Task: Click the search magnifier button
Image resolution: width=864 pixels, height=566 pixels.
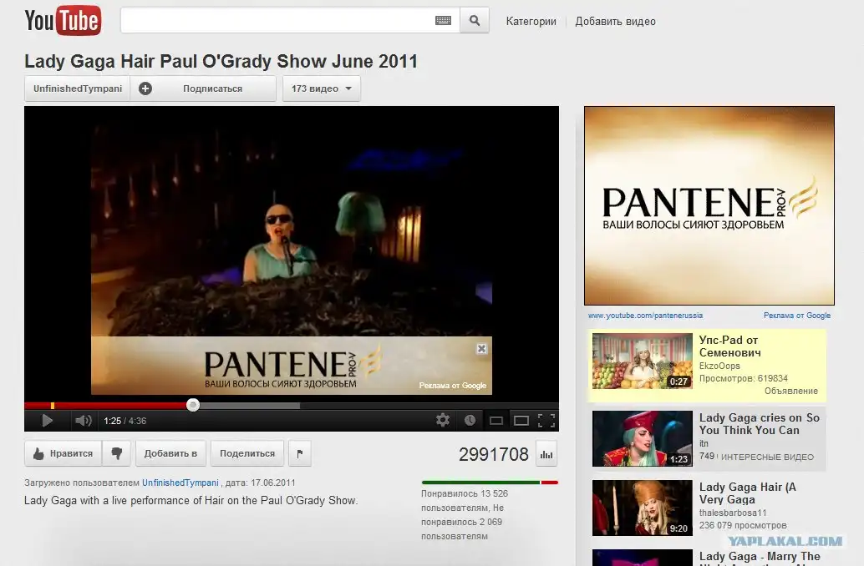Action: pyautogui.click(x=475, y=21)
